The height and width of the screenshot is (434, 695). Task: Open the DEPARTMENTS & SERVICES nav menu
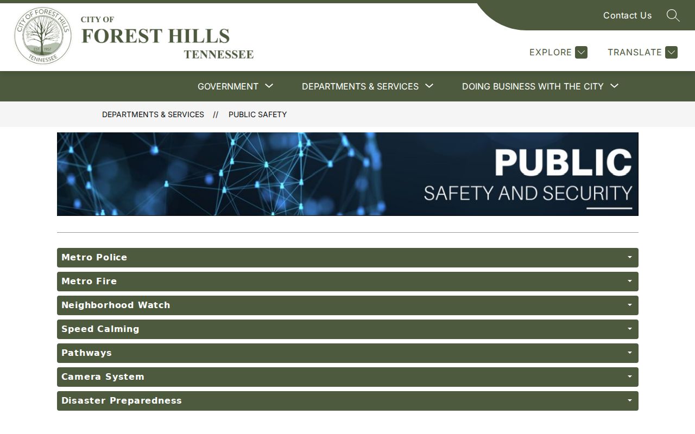point(367,86)
